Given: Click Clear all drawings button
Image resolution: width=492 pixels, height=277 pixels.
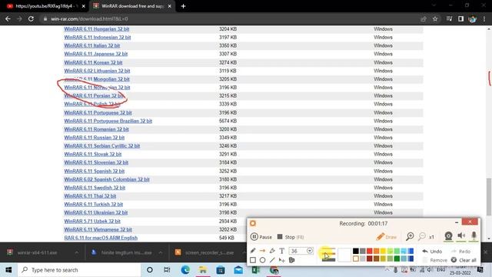Looking at the screenshot, I should click(464, 260).
